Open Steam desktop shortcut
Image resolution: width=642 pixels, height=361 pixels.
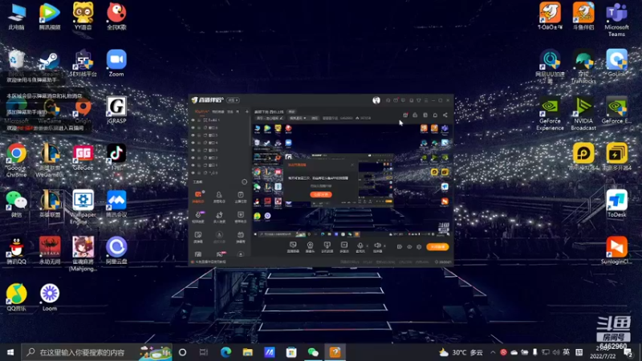[50, 63]
